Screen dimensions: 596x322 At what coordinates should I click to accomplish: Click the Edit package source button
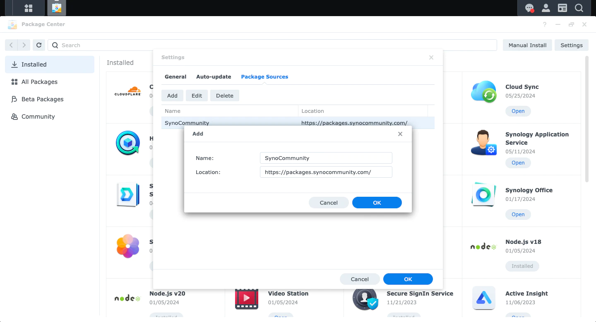click(x=197, y=95)
